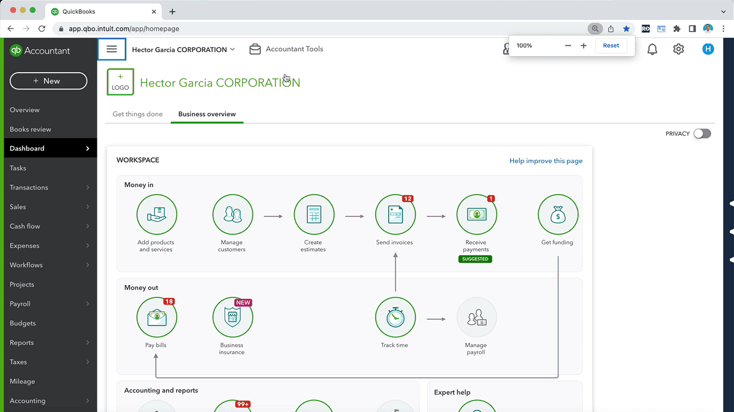Expand the Sales sidebar chevron

click(88, 207)
